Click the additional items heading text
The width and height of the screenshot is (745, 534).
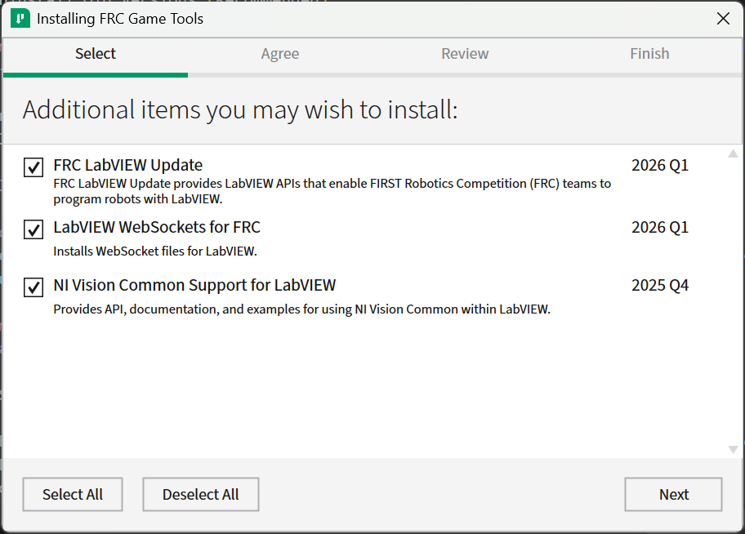(x=241, y=109)
